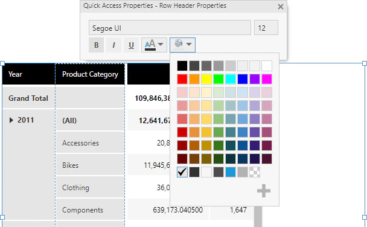Click the font size 12 field
The height and width of the screenshot is (227, 367).
point(266,28)
